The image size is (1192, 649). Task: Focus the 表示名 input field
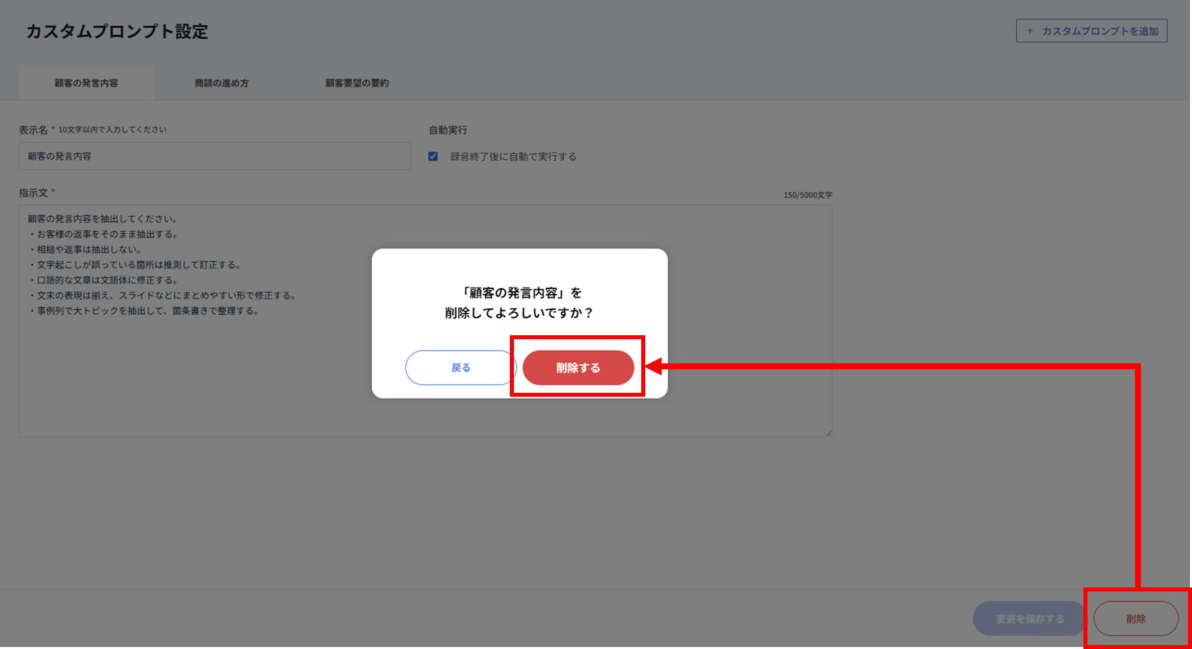[214, 156]
